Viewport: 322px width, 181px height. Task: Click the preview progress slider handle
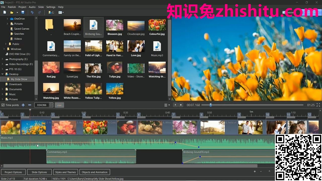[x=211, y=105]
